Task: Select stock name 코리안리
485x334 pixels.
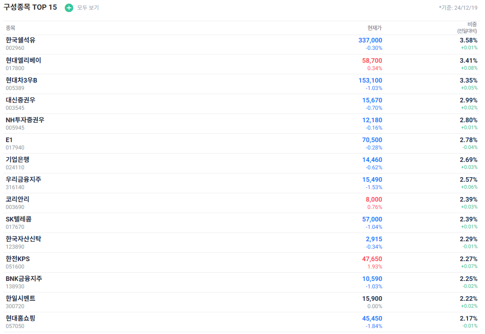Action: pos(18,199)
